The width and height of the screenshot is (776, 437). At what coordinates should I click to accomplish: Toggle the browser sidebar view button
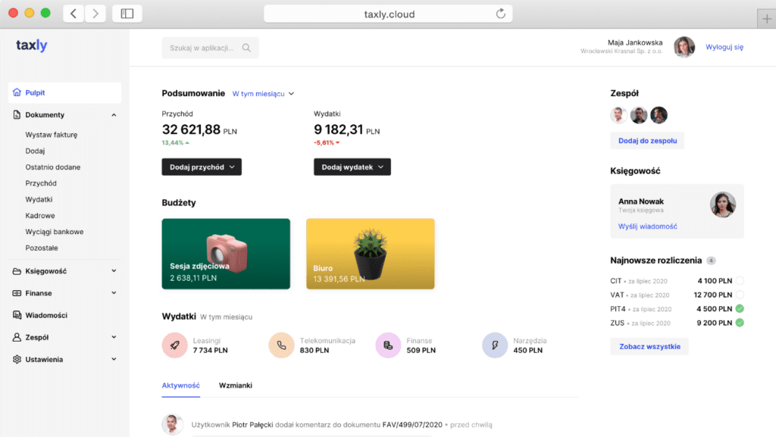coord(127,14)
